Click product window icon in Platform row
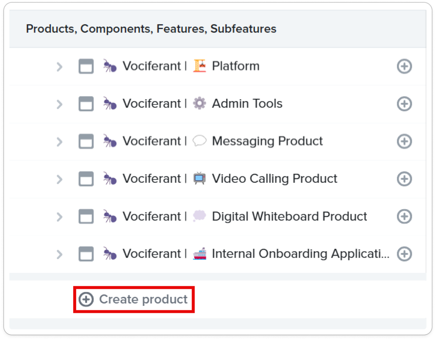Image resolution: width=436 pixels, height=340 pixels. coord(86,66)
